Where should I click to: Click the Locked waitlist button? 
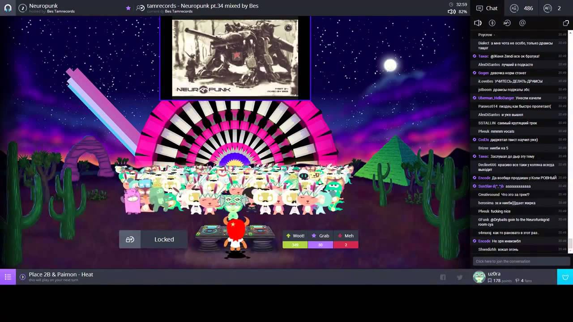click(x=153, y=239)
